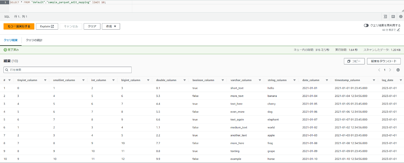404x163 pixels.
Task: Sort by timestamp_column arrow
Action: click(374, 80)
